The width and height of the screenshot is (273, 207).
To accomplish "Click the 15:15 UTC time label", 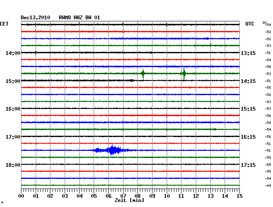I will [x=248, y=109].
